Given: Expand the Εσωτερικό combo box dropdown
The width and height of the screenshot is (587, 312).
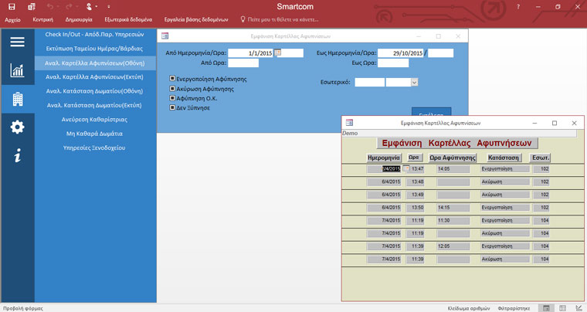Looking at the screenshot, I should click(414, 83).
